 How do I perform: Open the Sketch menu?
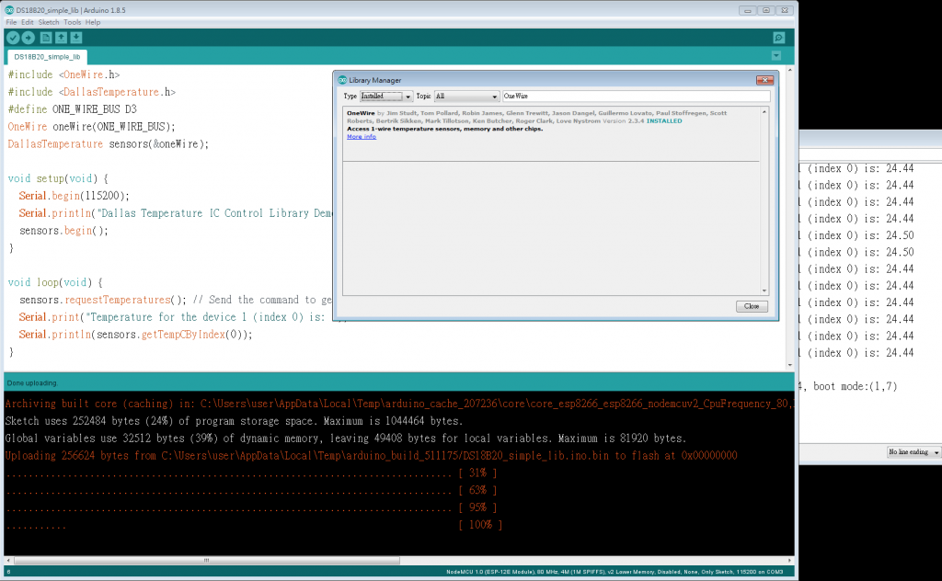[x=49, y=22]
